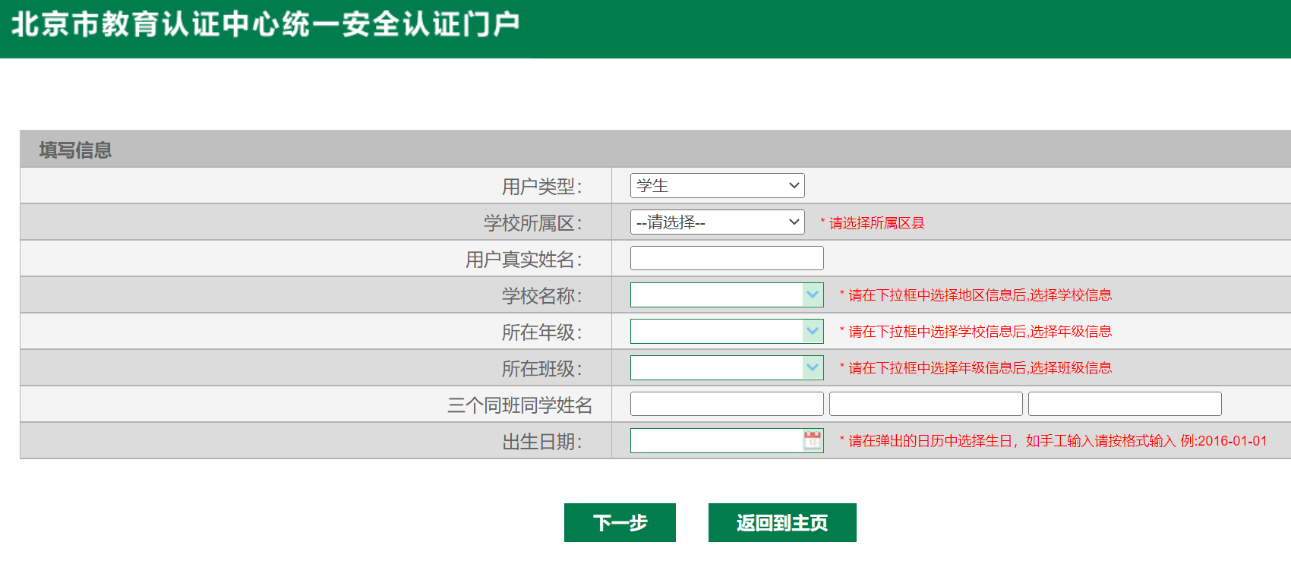Click the 用户真实姓名 text field
This screenshot has width=1291, height=567.
pos(727,258)
